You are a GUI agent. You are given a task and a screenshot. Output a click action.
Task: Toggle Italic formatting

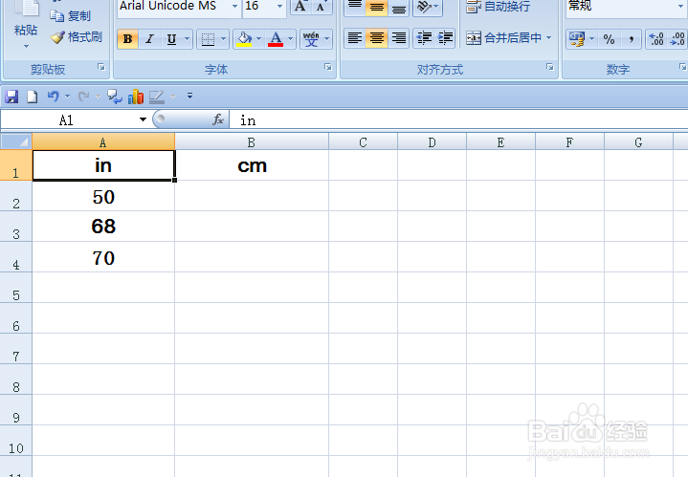tap(149, 38)
